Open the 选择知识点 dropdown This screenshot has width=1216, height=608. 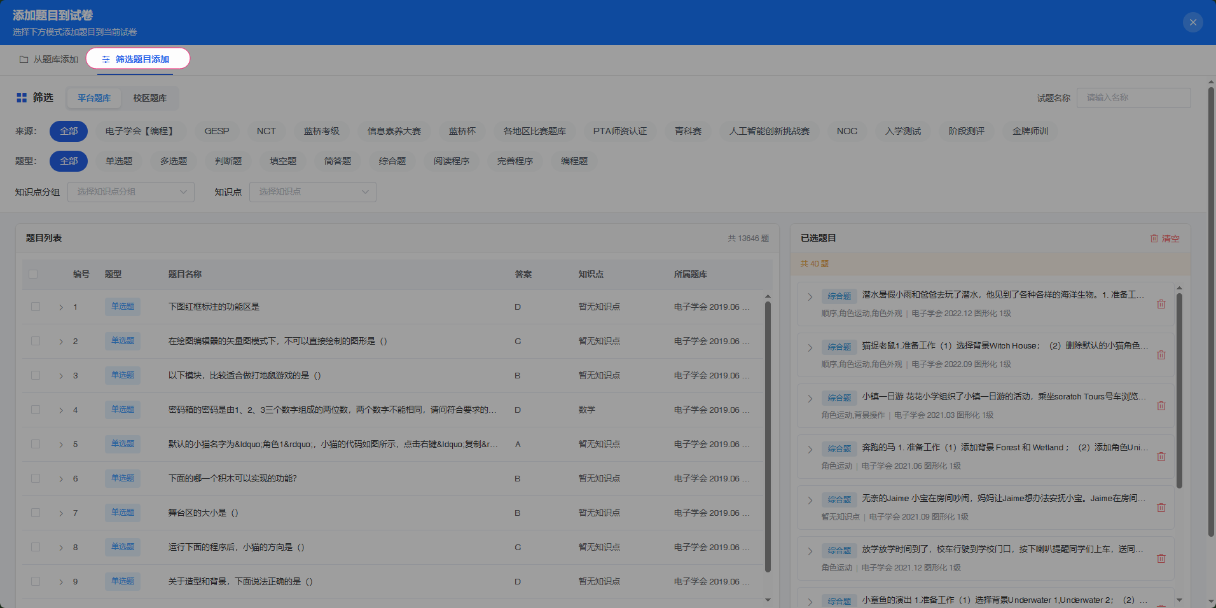312,191
